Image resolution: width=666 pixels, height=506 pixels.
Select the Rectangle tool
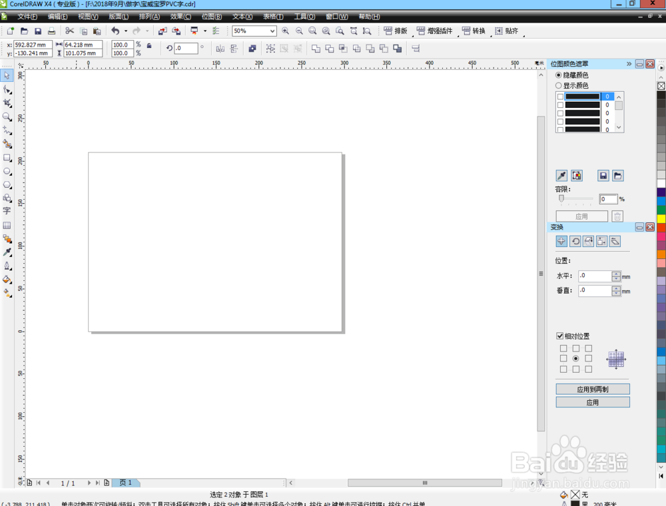(7, 158)
